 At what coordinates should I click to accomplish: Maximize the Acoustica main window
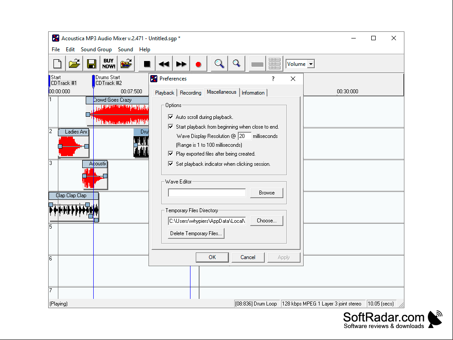tap(373, 38)
